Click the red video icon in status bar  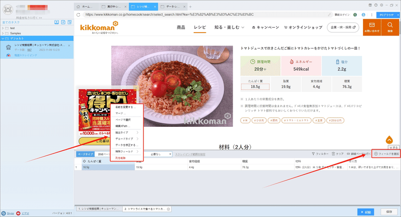pos(18,213)
